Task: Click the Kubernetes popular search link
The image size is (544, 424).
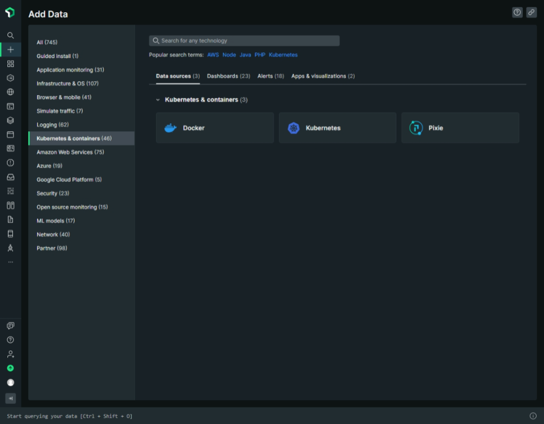Action: (283, 55)
